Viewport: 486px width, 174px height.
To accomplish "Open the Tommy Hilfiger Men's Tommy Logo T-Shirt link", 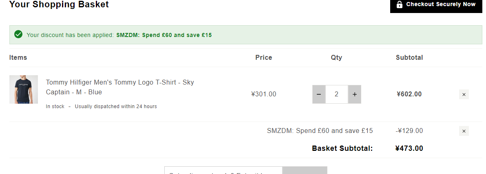I will 120,87.
